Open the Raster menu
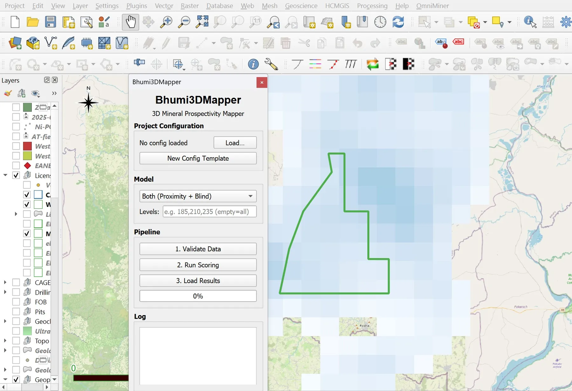 pyautogui.click(x=190, y=6)
